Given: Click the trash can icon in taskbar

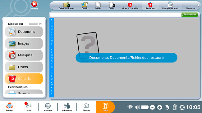Looking at the screenshot, I should pyautogui.click(x=175, y=107).
